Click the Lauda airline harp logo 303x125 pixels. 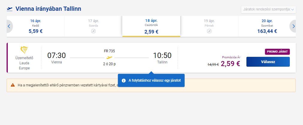coord(24,49)
